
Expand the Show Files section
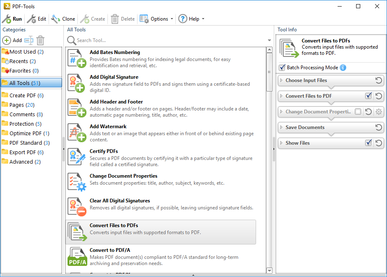click(281, 143)
